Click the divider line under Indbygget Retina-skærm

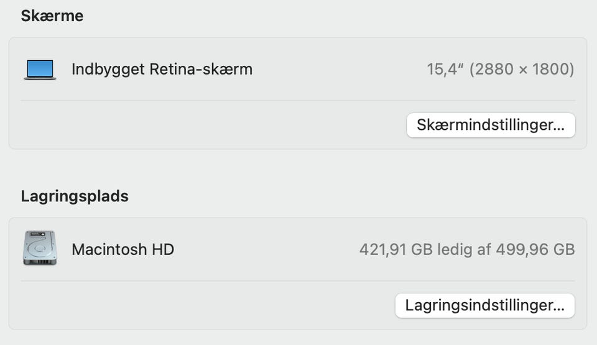(x=298, y=100)
